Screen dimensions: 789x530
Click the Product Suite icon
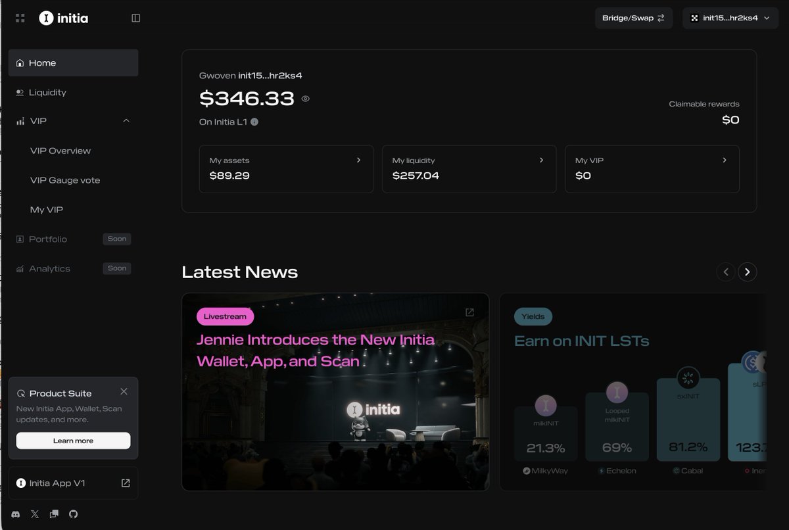tap(21, 393)
